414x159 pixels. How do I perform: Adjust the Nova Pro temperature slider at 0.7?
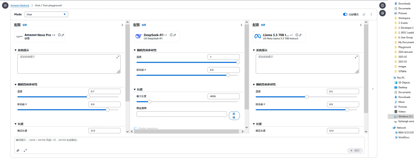(89, 97)
